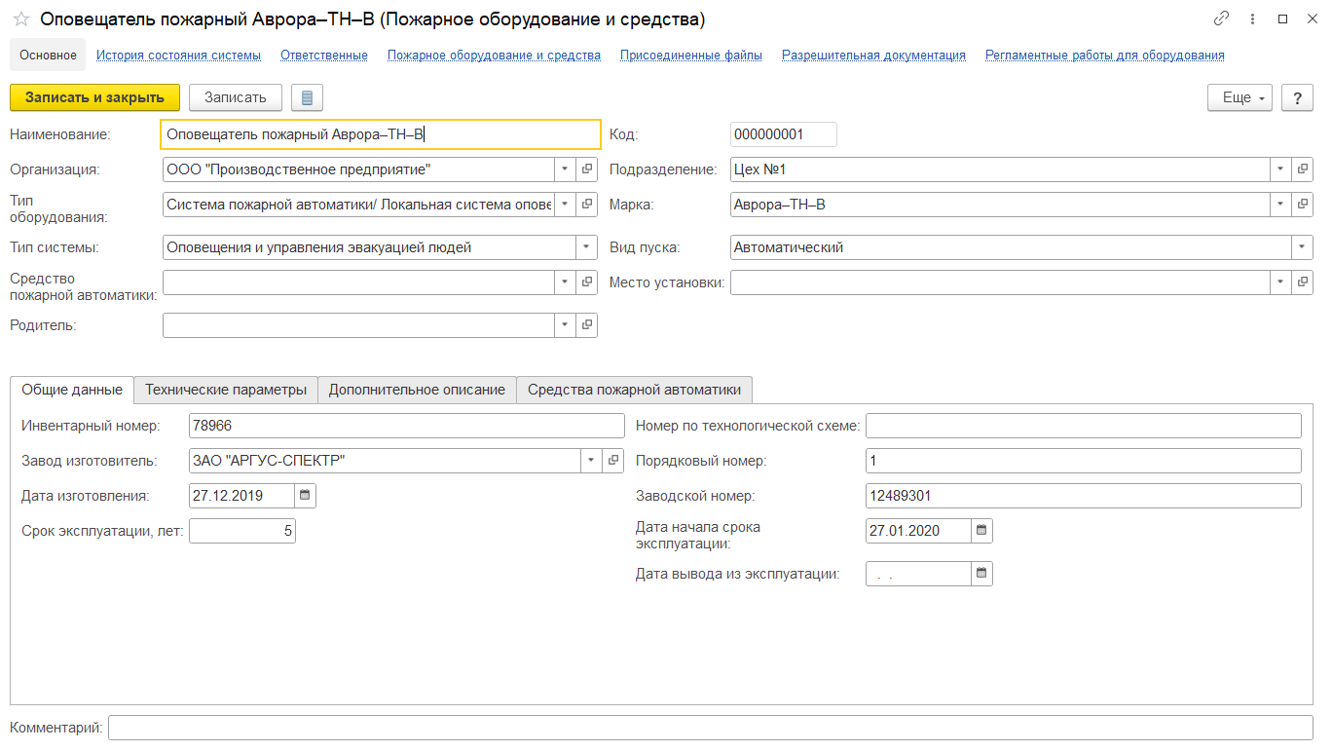Click into the Комментарий input field
Image resolution: width=1332 pixels, height=751 pixels.
point(710,728)
